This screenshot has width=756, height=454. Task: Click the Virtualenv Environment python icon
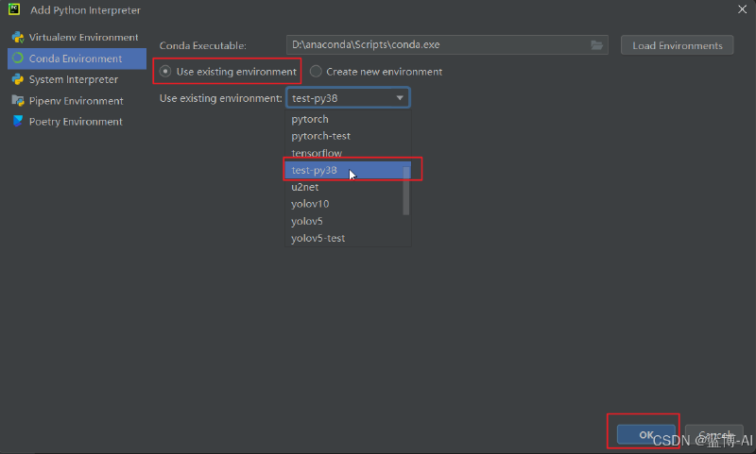[18, 37]
